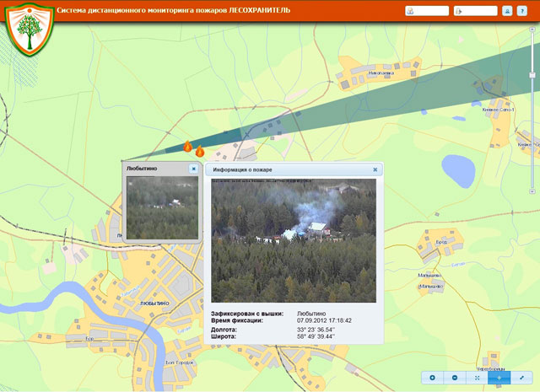The height and width of the screenshot is (392, 540).
Task: Click the Зафиксирован с вышки label
Action: (247, 314)
